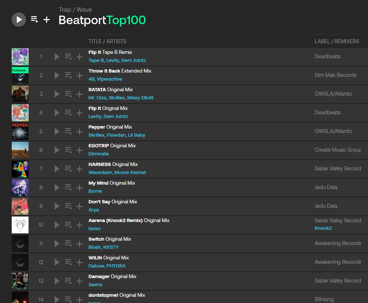Open Dim Mak Records label
Screen dimensions: 368x303
click(x=335, y=75)
